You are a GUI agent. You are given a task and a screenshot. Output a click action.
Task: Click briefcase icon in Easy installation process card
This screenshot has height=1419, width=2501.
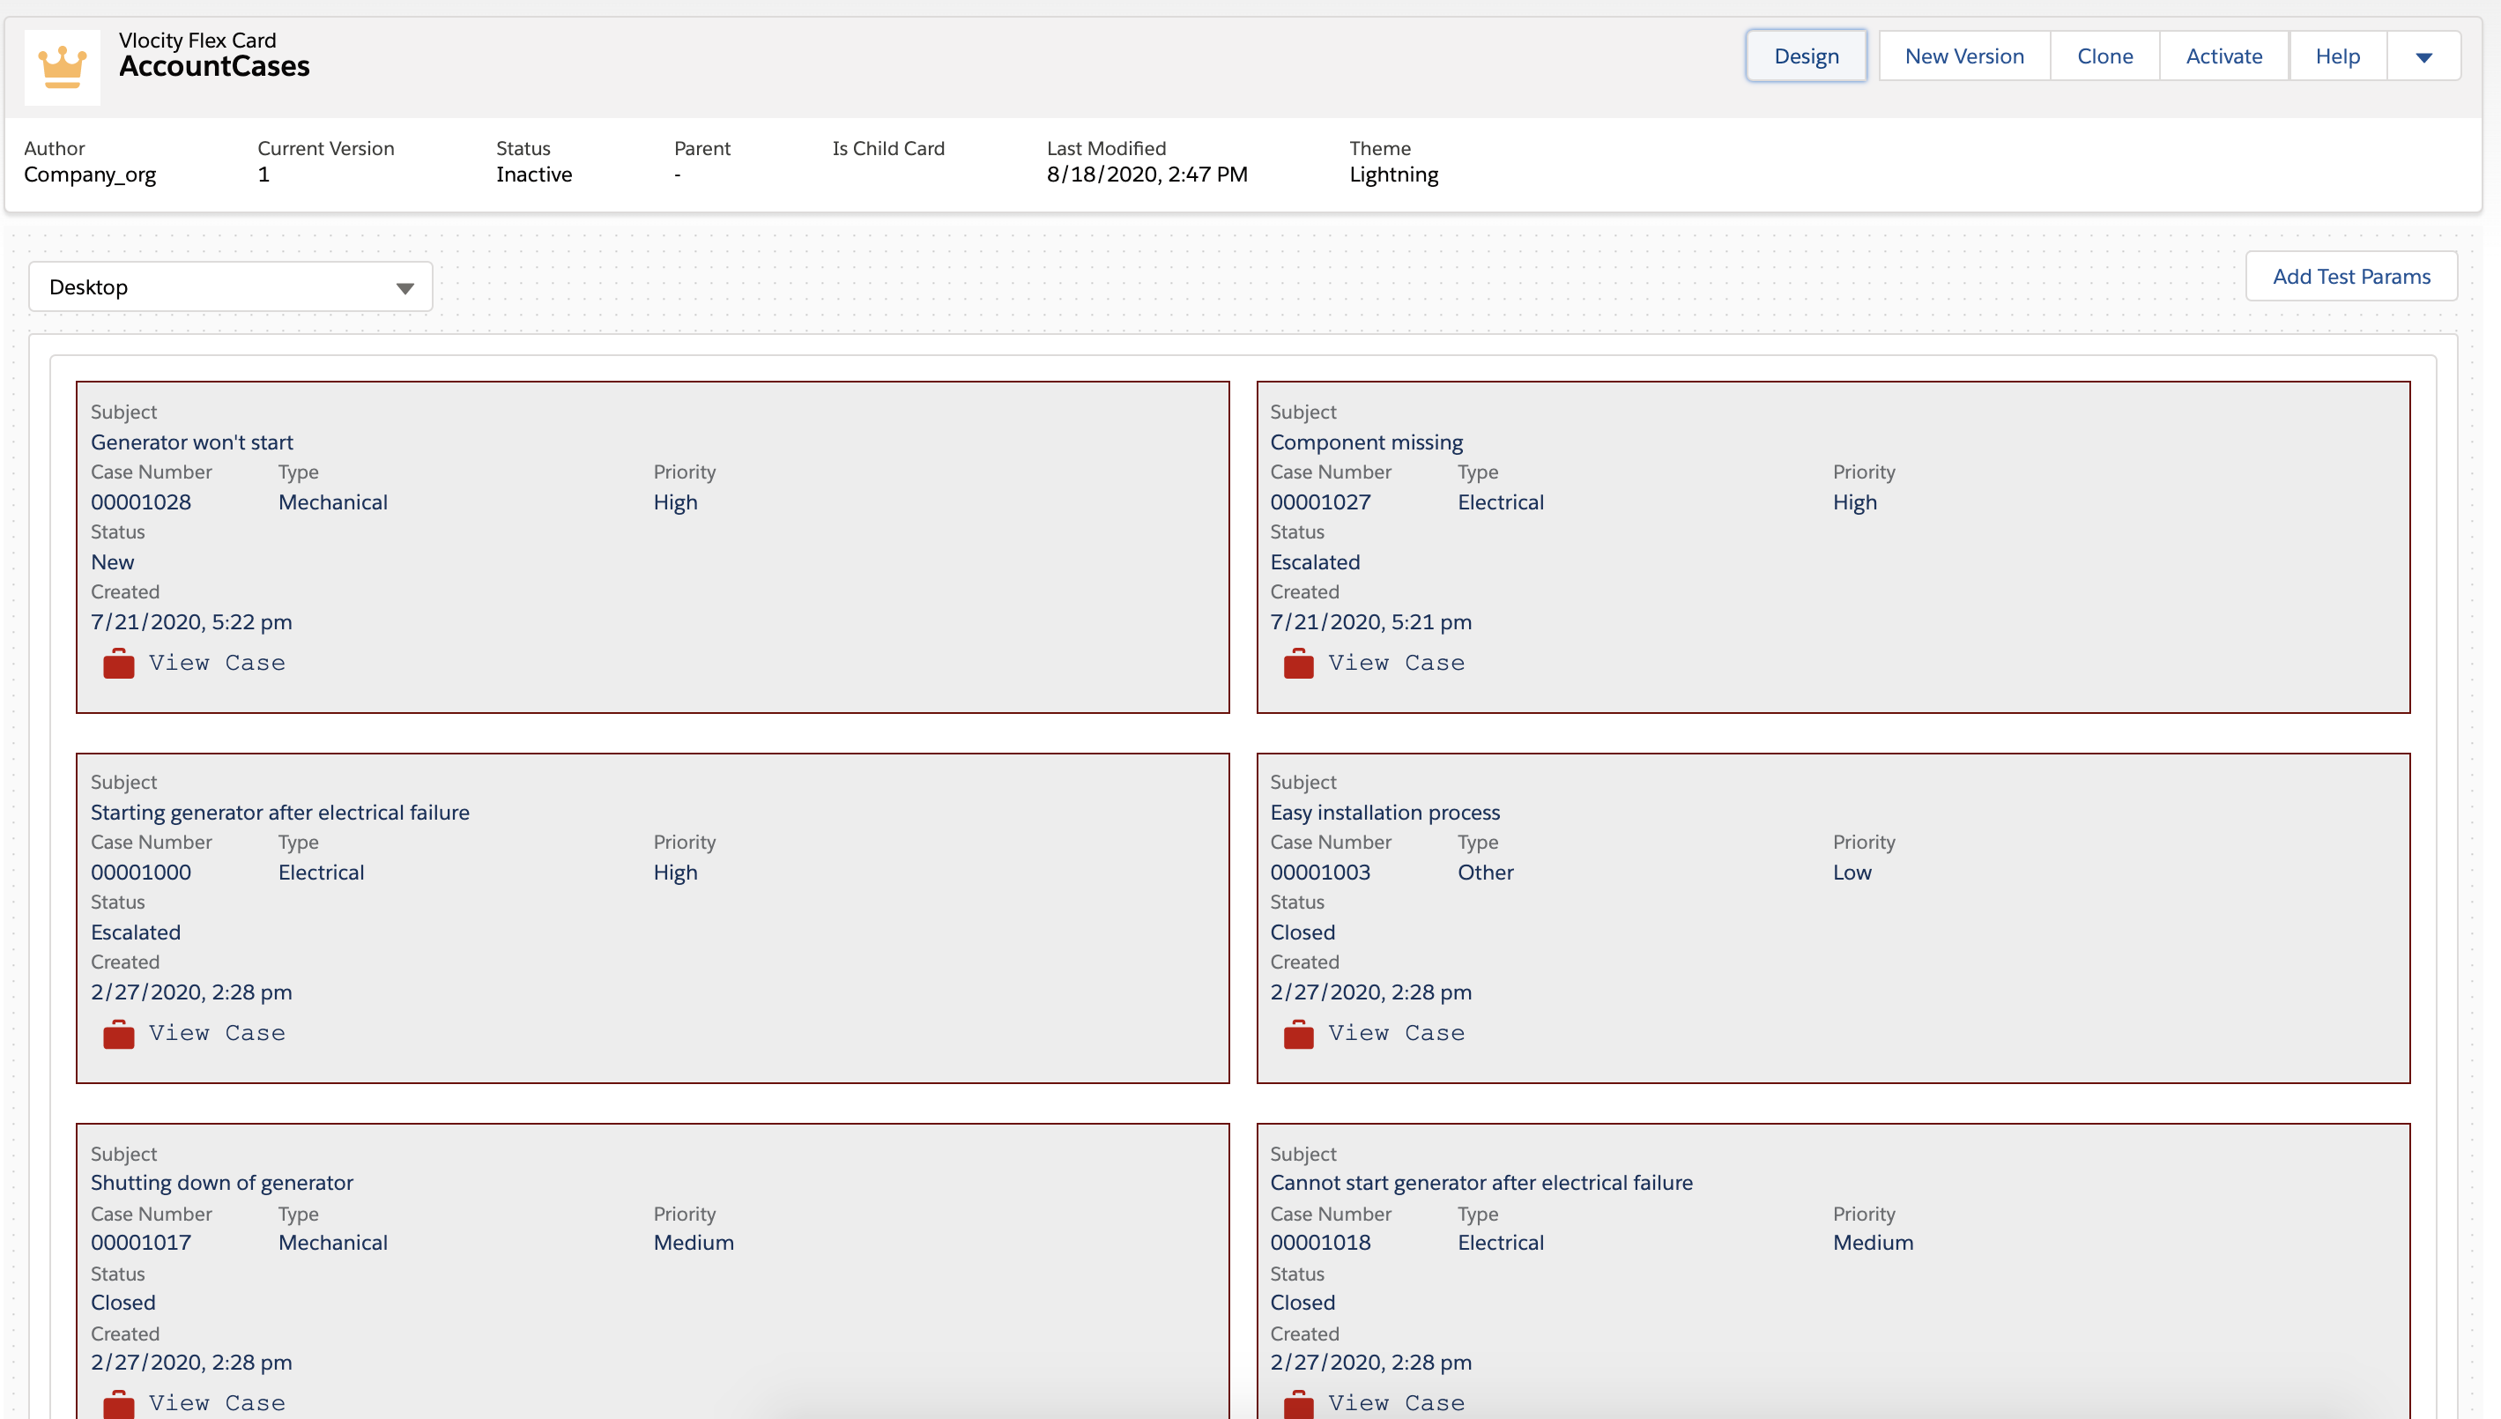tap(1299, 1034)
